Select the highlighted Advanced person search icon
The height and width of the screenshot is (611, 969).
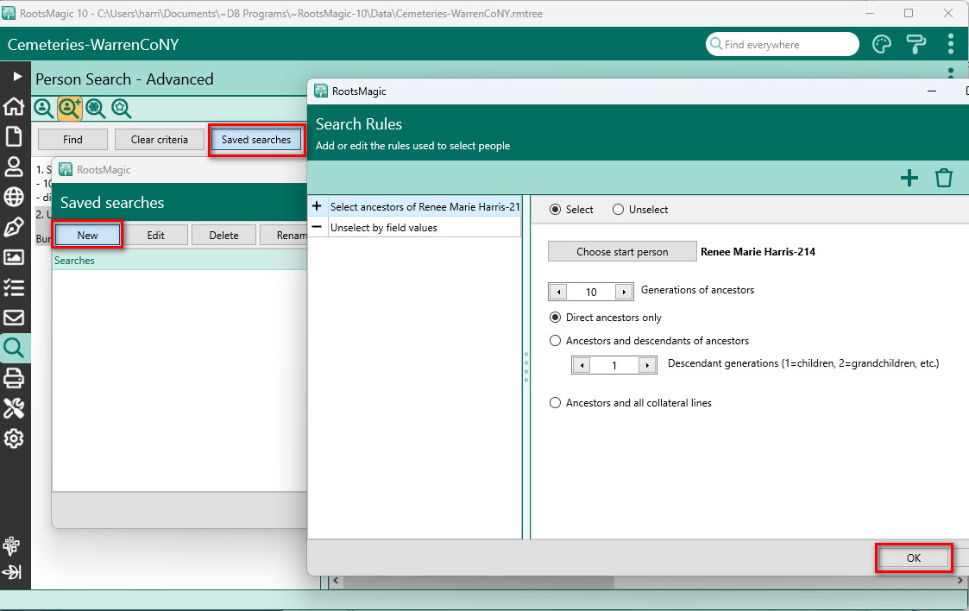point(70,108)
